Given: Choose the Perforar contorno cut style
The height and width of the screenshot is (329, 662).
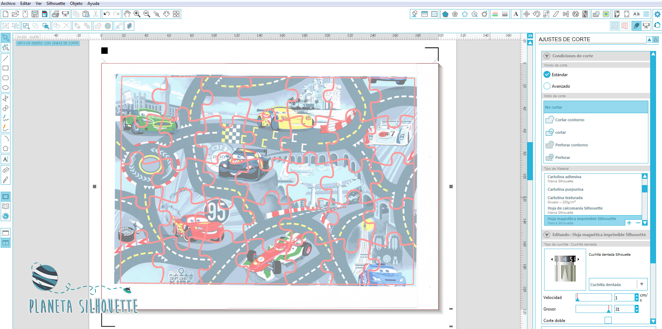Looking at the screenshot, I should pyautogui.click(x=596, y=145).
